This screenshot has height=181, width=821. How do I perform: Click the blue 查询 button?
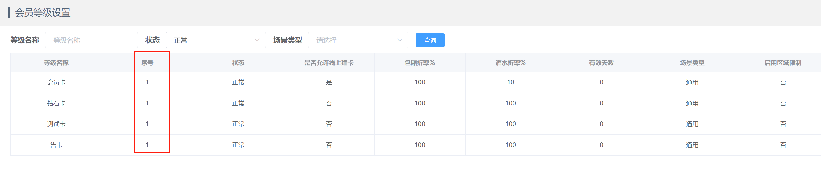pyautogui.click(x=430, y=40)
